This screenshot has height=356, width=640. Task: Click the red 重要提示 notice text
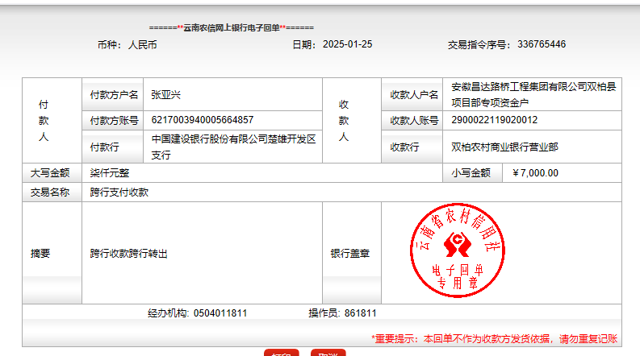494,339
